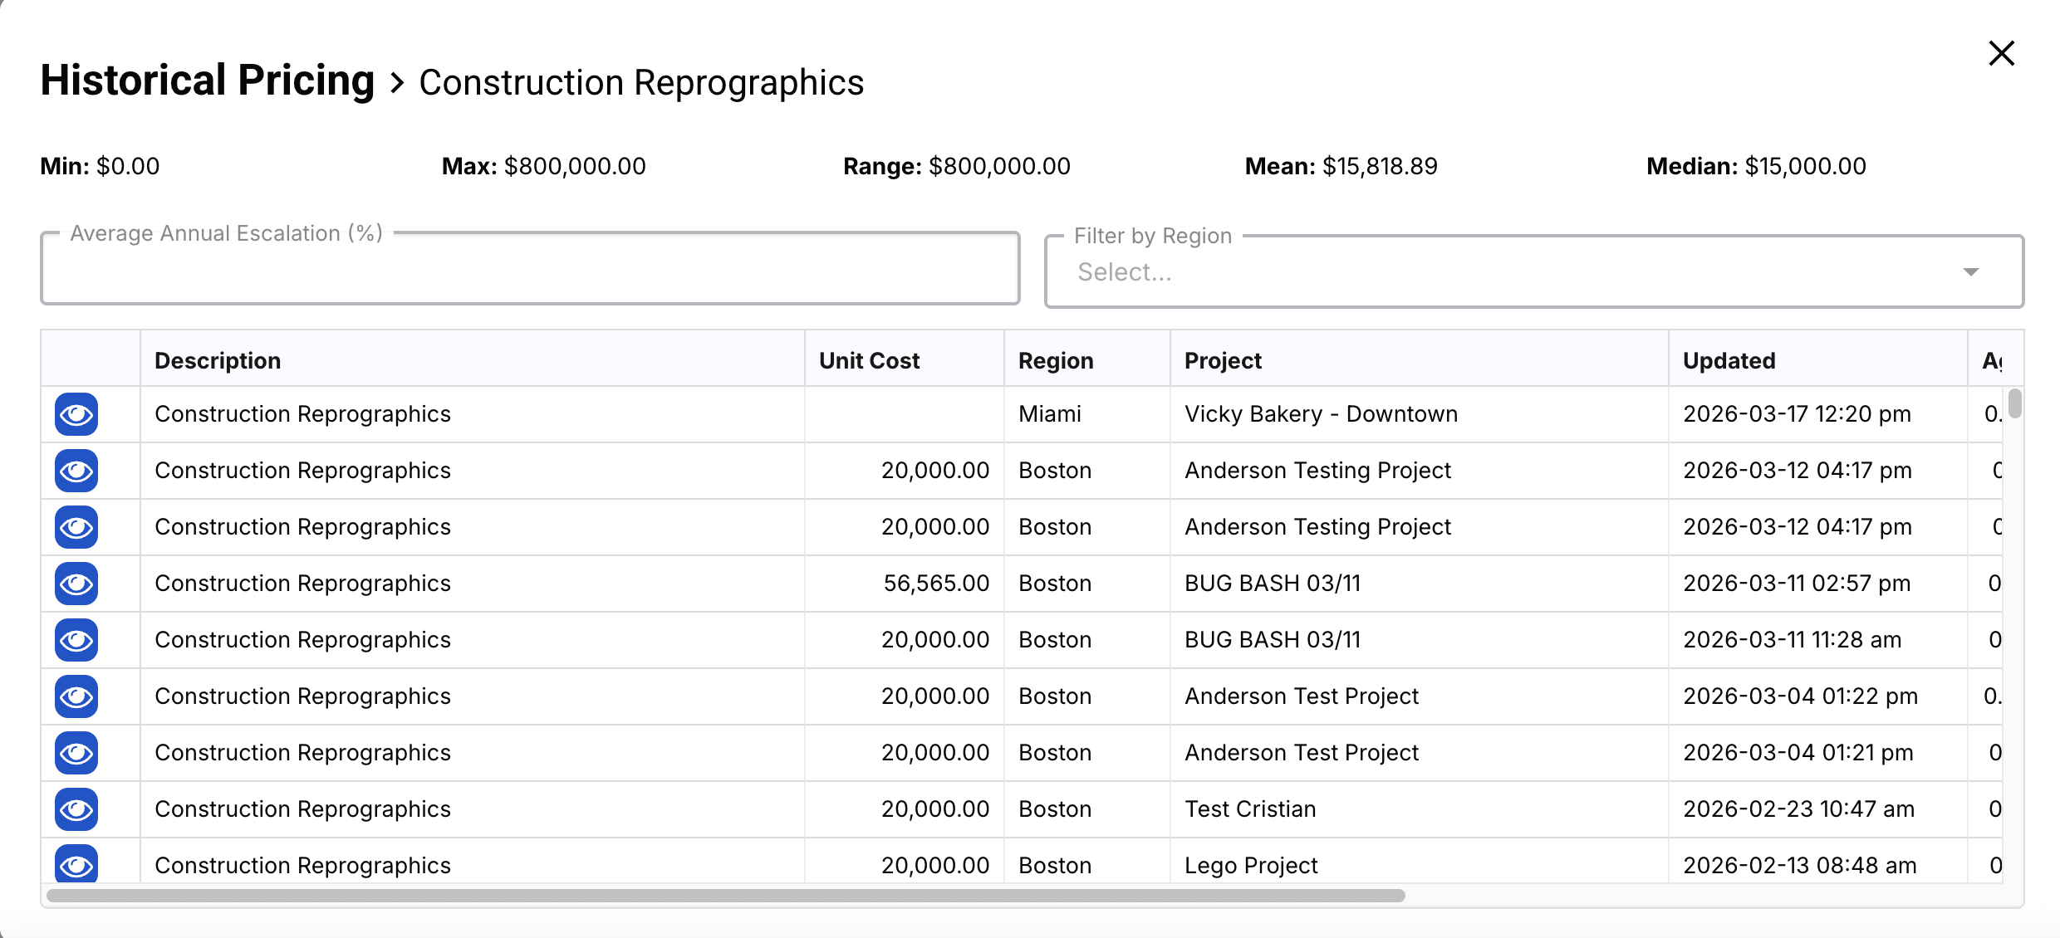This screenshot has width=2060, height=938.
Task: View BUG BASH 03/11 11:28 am entry
Action: 76,640
